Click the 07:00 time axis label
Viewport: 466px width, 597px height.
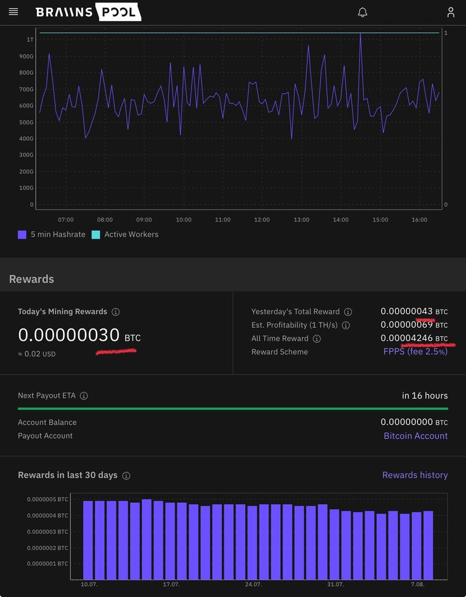point(66,220)
